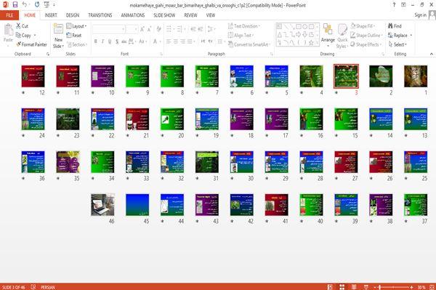
Task: Switch to the INSERT tab
Action: tap(51, 15)
